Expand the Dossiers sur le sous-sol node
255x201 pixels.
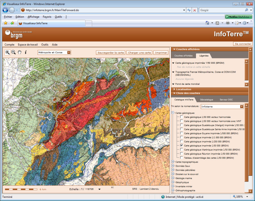tap(173, 174)
